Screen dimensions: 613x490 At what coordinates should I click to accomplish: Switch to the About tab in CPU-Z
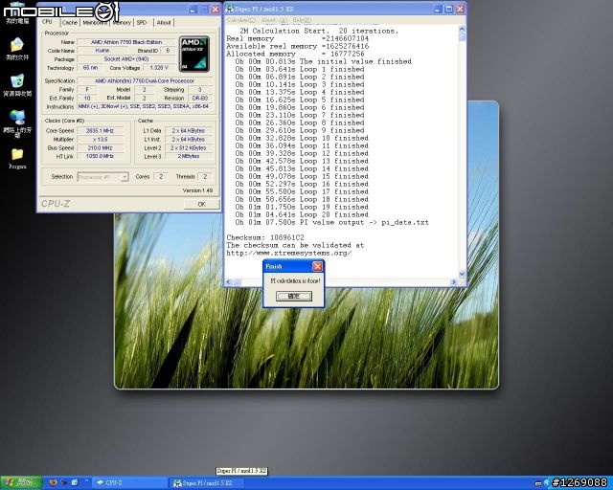[x=164, y=23]
